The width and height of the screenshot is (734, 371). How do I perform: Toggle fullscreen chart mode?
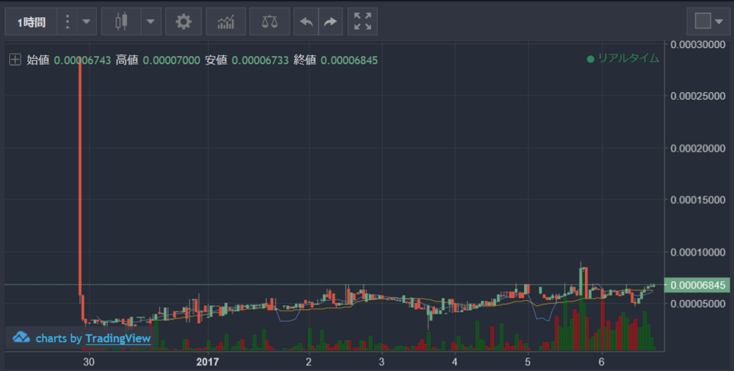click(363, 21)
